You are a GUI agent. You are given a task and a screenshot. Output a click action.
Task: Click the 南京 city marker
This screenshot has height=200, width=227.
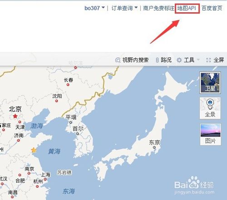coord(29,173)
